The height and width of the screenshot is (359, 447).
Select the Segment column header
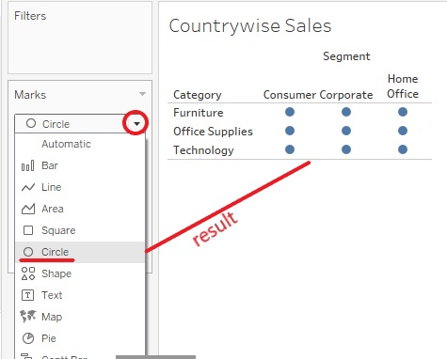click(346, 56)
